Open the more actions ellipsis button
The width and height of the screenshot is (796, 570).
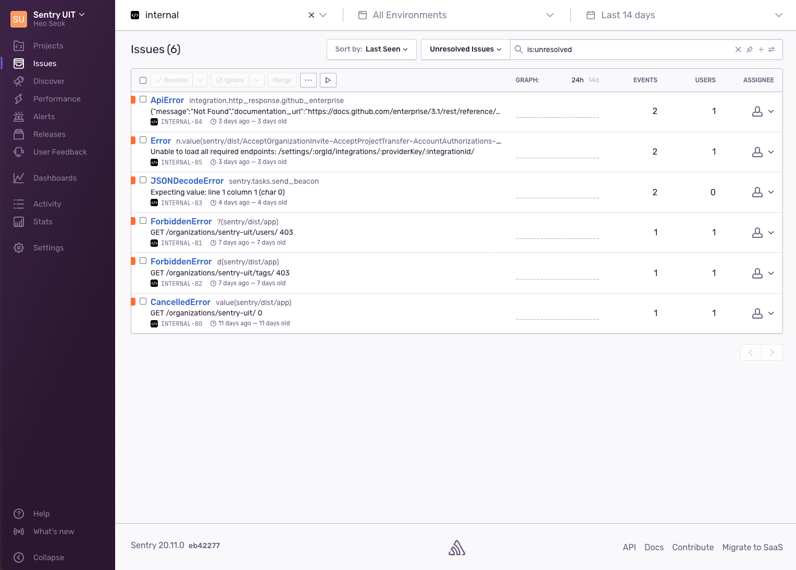pos(308,80)
